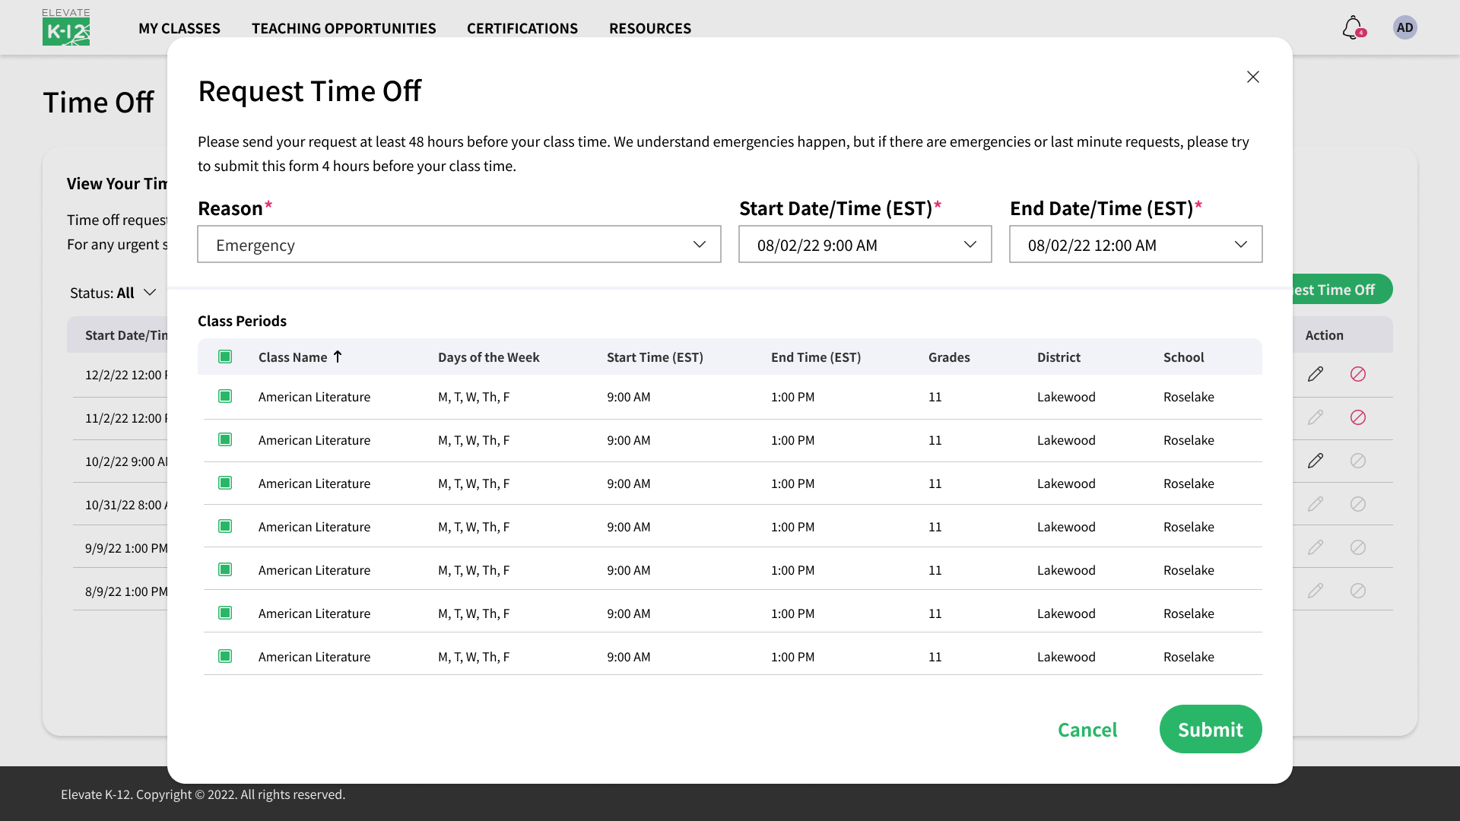The image size is (1460, 821).
Task: Open TEACHING OPPORTUNITIES menu item
Action: (344, 28)
